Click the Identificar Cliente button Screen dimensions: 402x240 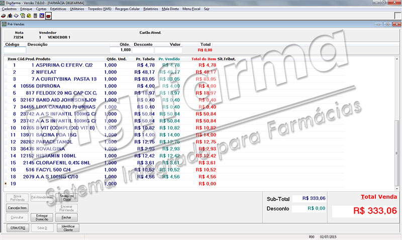(68, 228)
